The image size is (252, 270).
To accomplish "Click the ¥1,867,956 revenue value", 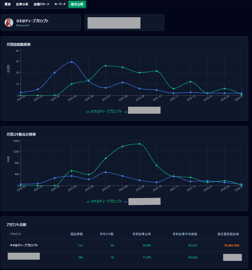I will click(231, 245).
